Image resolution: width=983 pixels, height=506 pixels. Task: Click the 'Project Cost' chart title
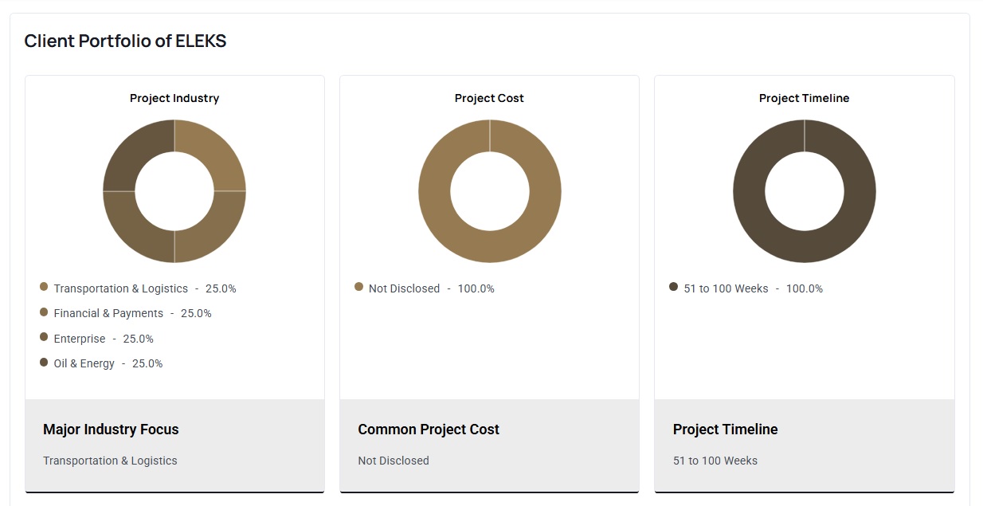coord(489,98)
